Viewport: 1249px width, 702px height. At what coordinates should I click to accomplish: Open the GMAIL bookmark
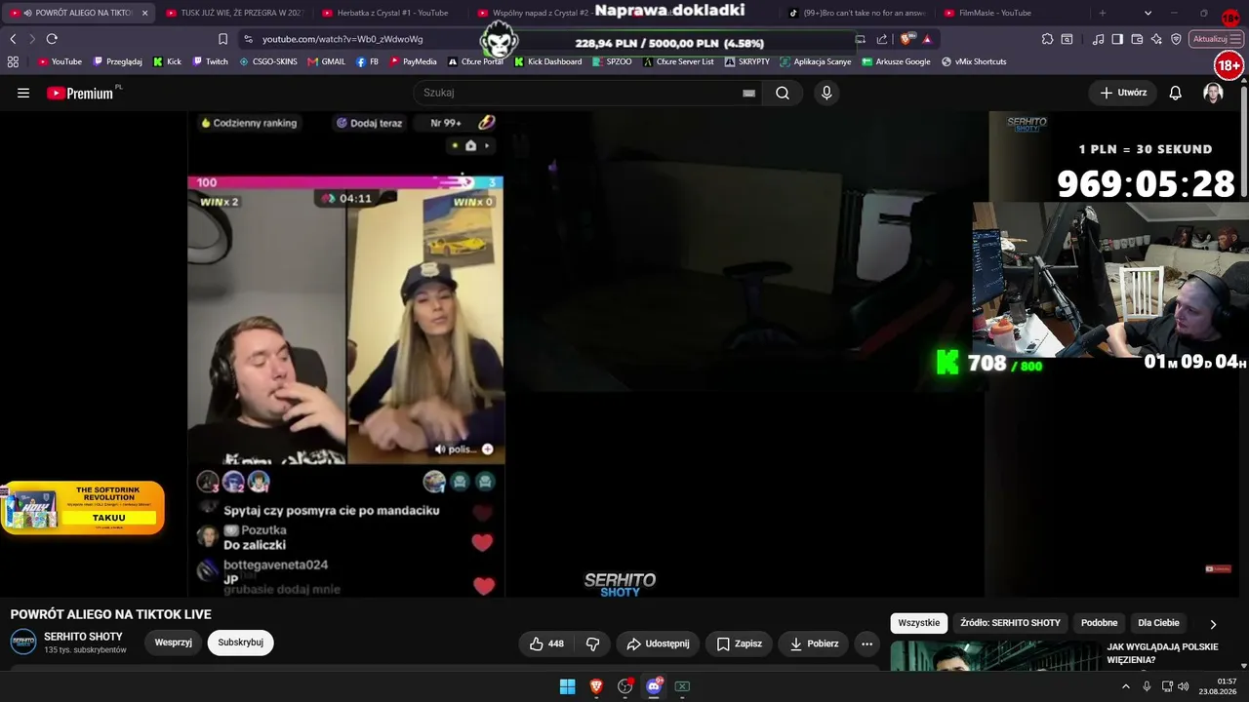point(327,61)
